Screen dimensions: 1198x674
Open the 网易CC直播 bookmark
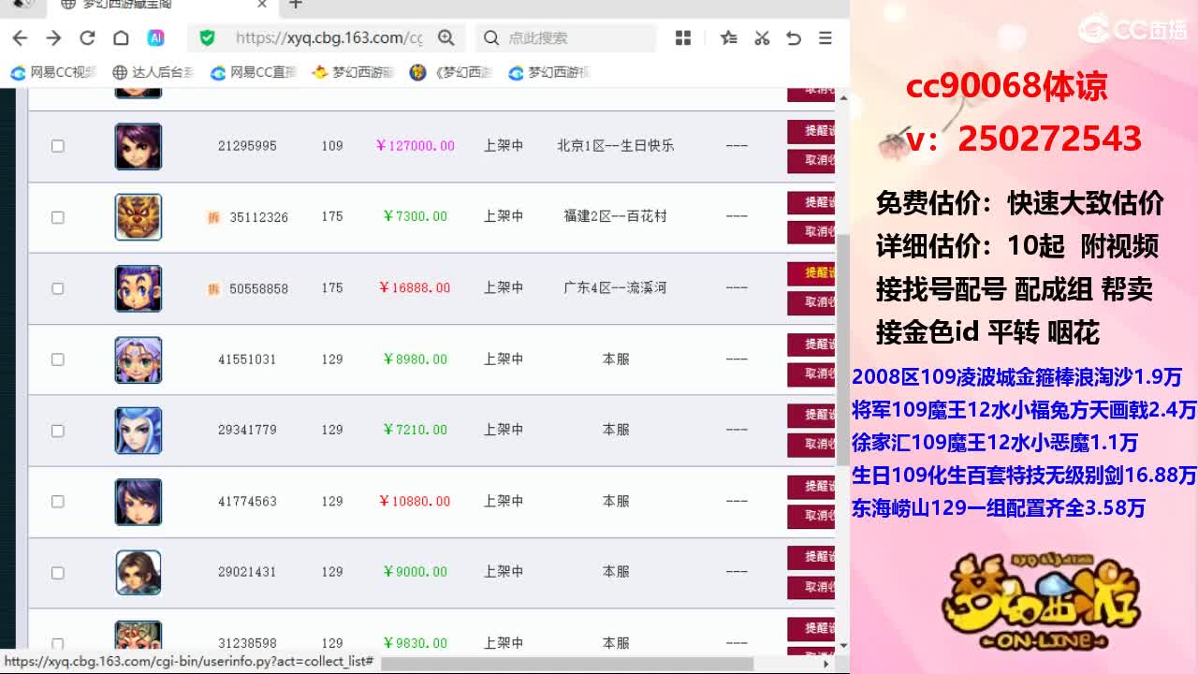point(253,72)
